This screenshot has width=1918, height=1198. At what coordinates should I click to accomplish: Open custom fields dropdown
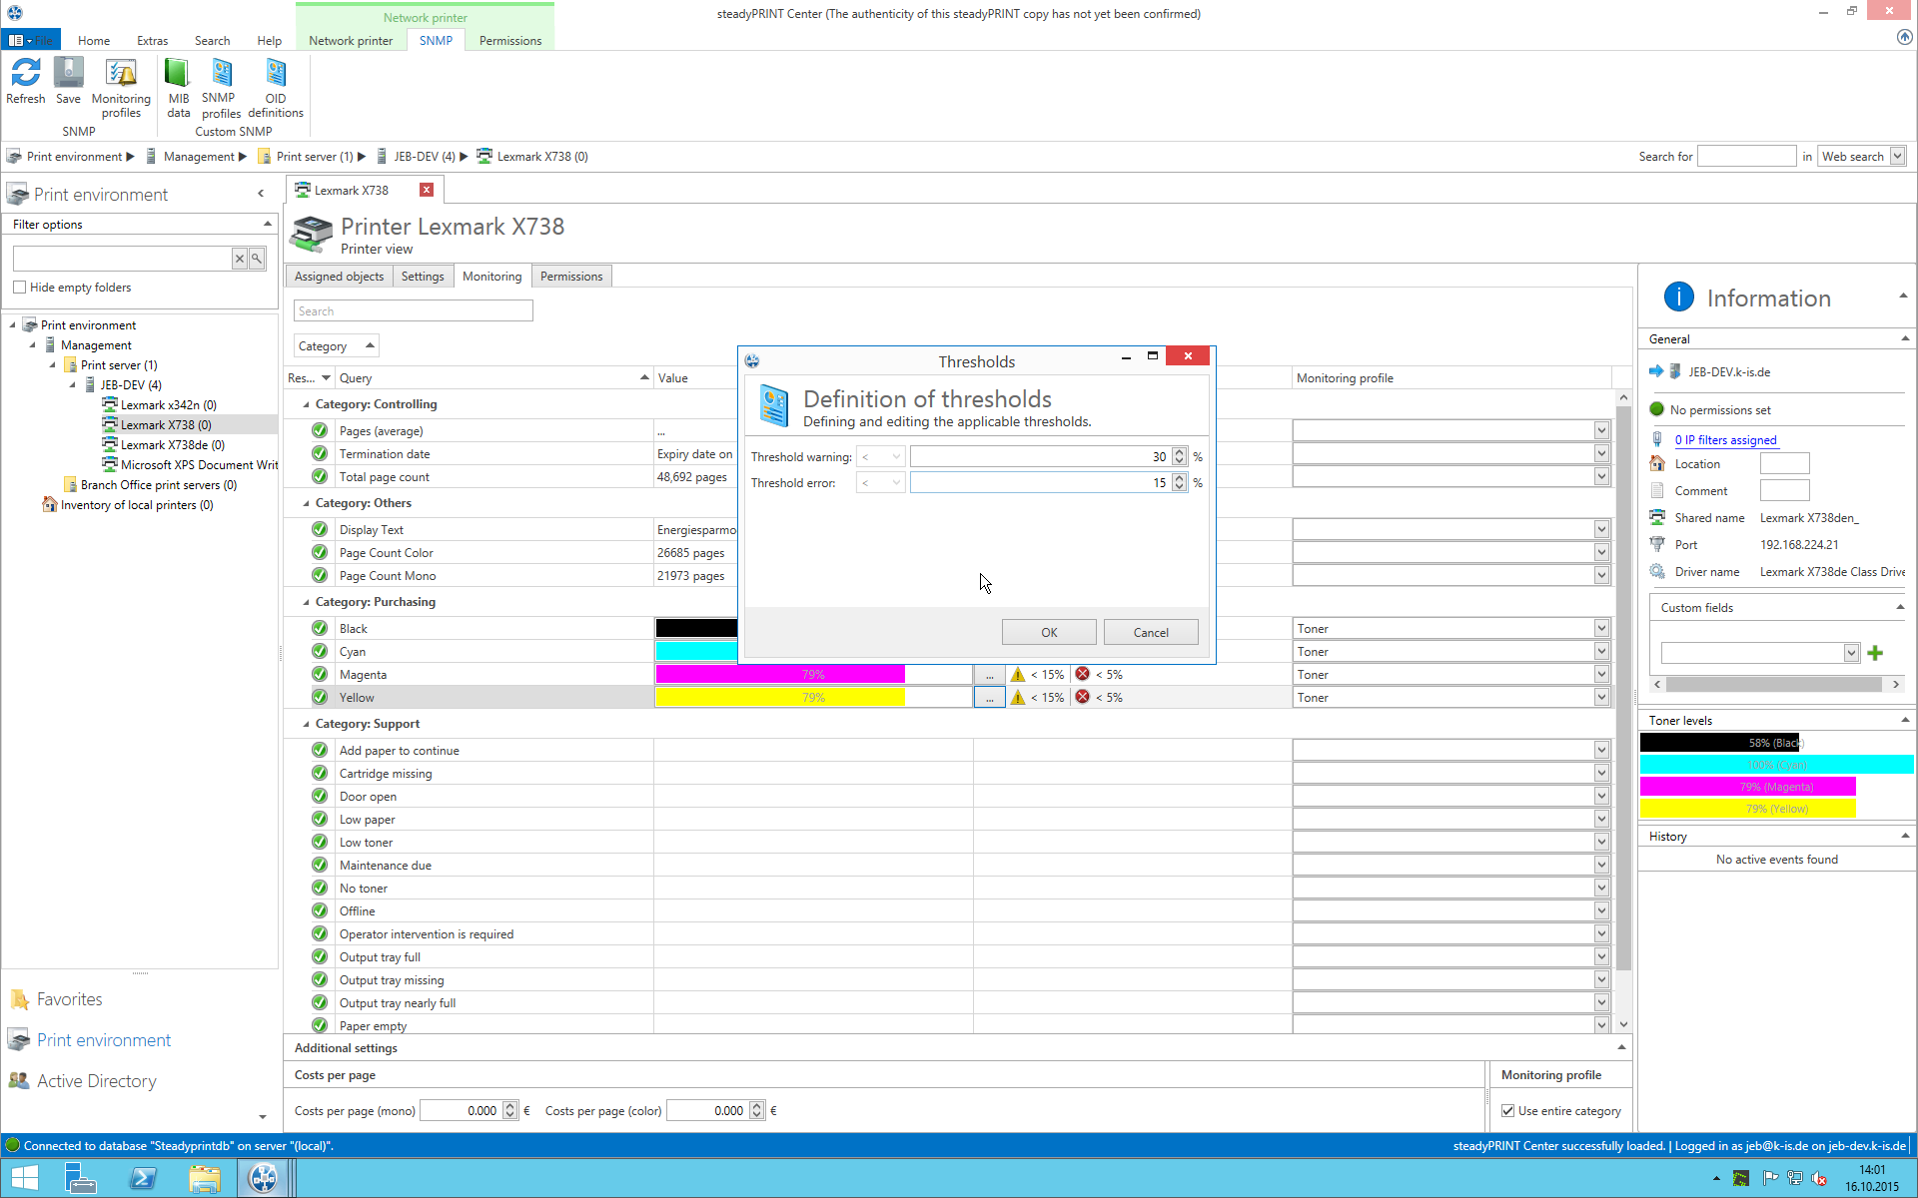point(1851,653)
